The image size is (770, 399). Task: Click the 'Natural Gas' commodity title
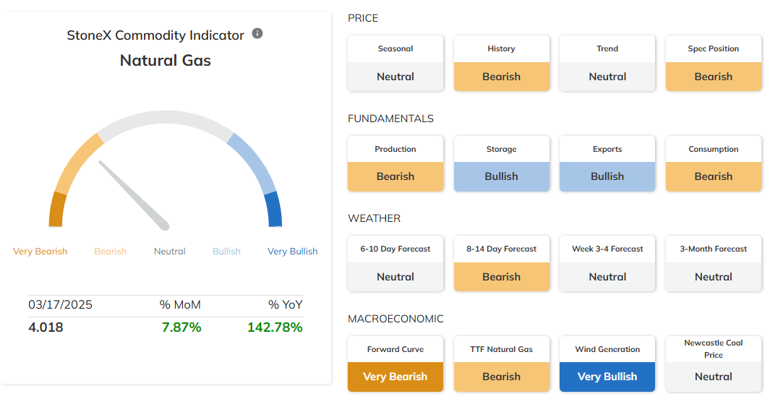(x=166, y=61)
